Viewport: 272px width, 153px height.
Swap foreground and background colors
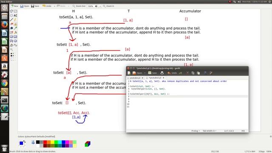(25, 142)
